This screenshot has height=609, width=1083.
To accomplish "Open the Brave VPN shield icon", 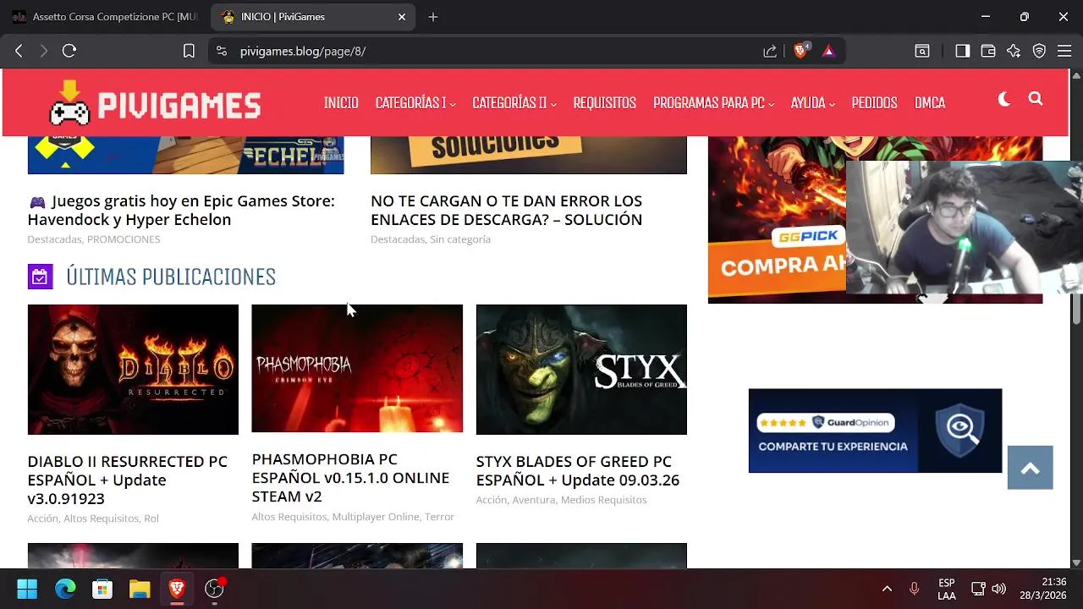I will pyautogui.click(x=1039, y=51).
